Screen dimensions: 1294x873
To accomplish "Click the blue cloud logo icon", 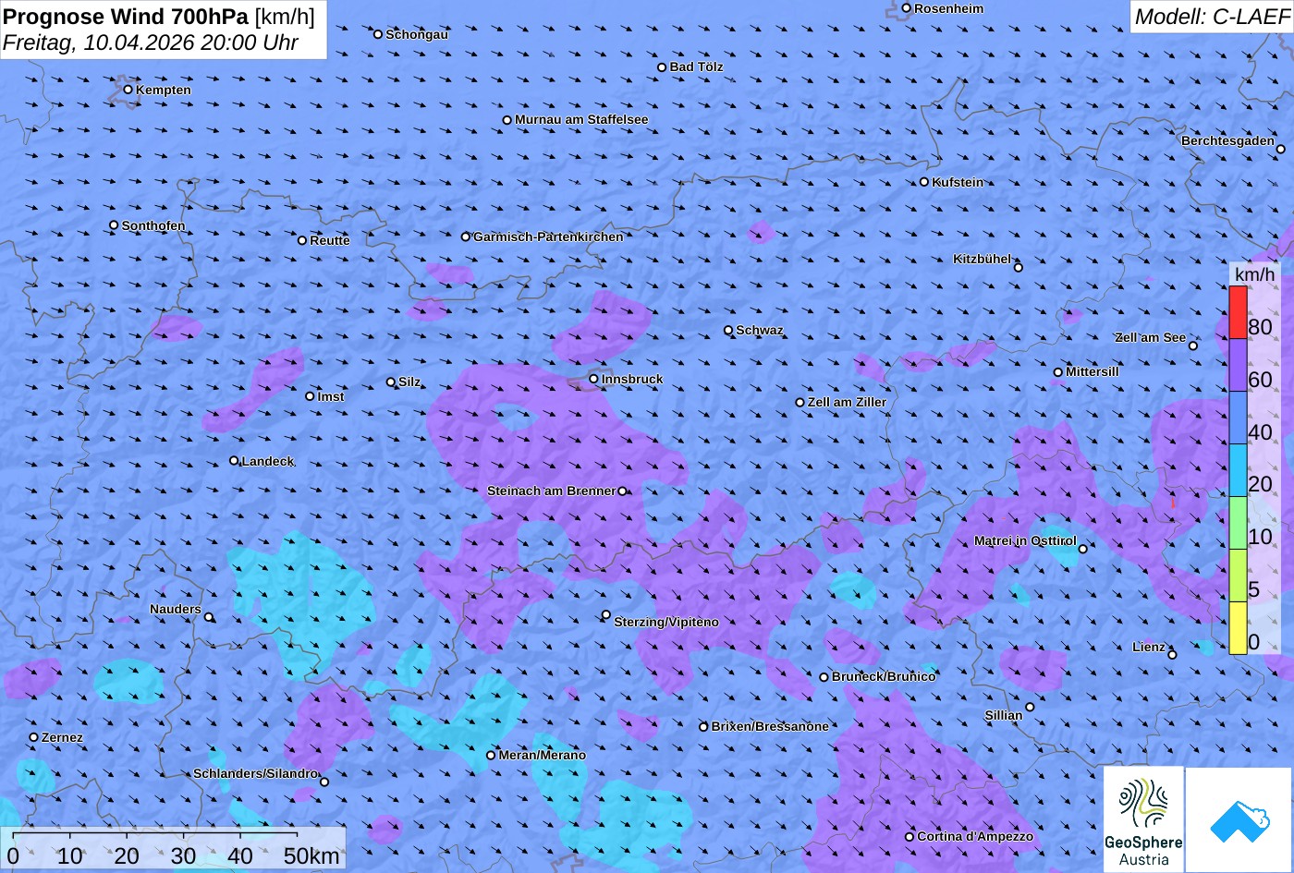I will pos(1239,819).
